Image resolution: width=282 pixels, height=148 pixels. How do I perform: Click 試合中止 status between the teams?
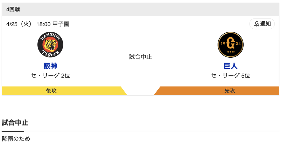point(141,57)
